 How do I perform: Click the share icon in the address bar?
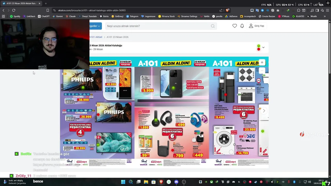coord(221,10)
